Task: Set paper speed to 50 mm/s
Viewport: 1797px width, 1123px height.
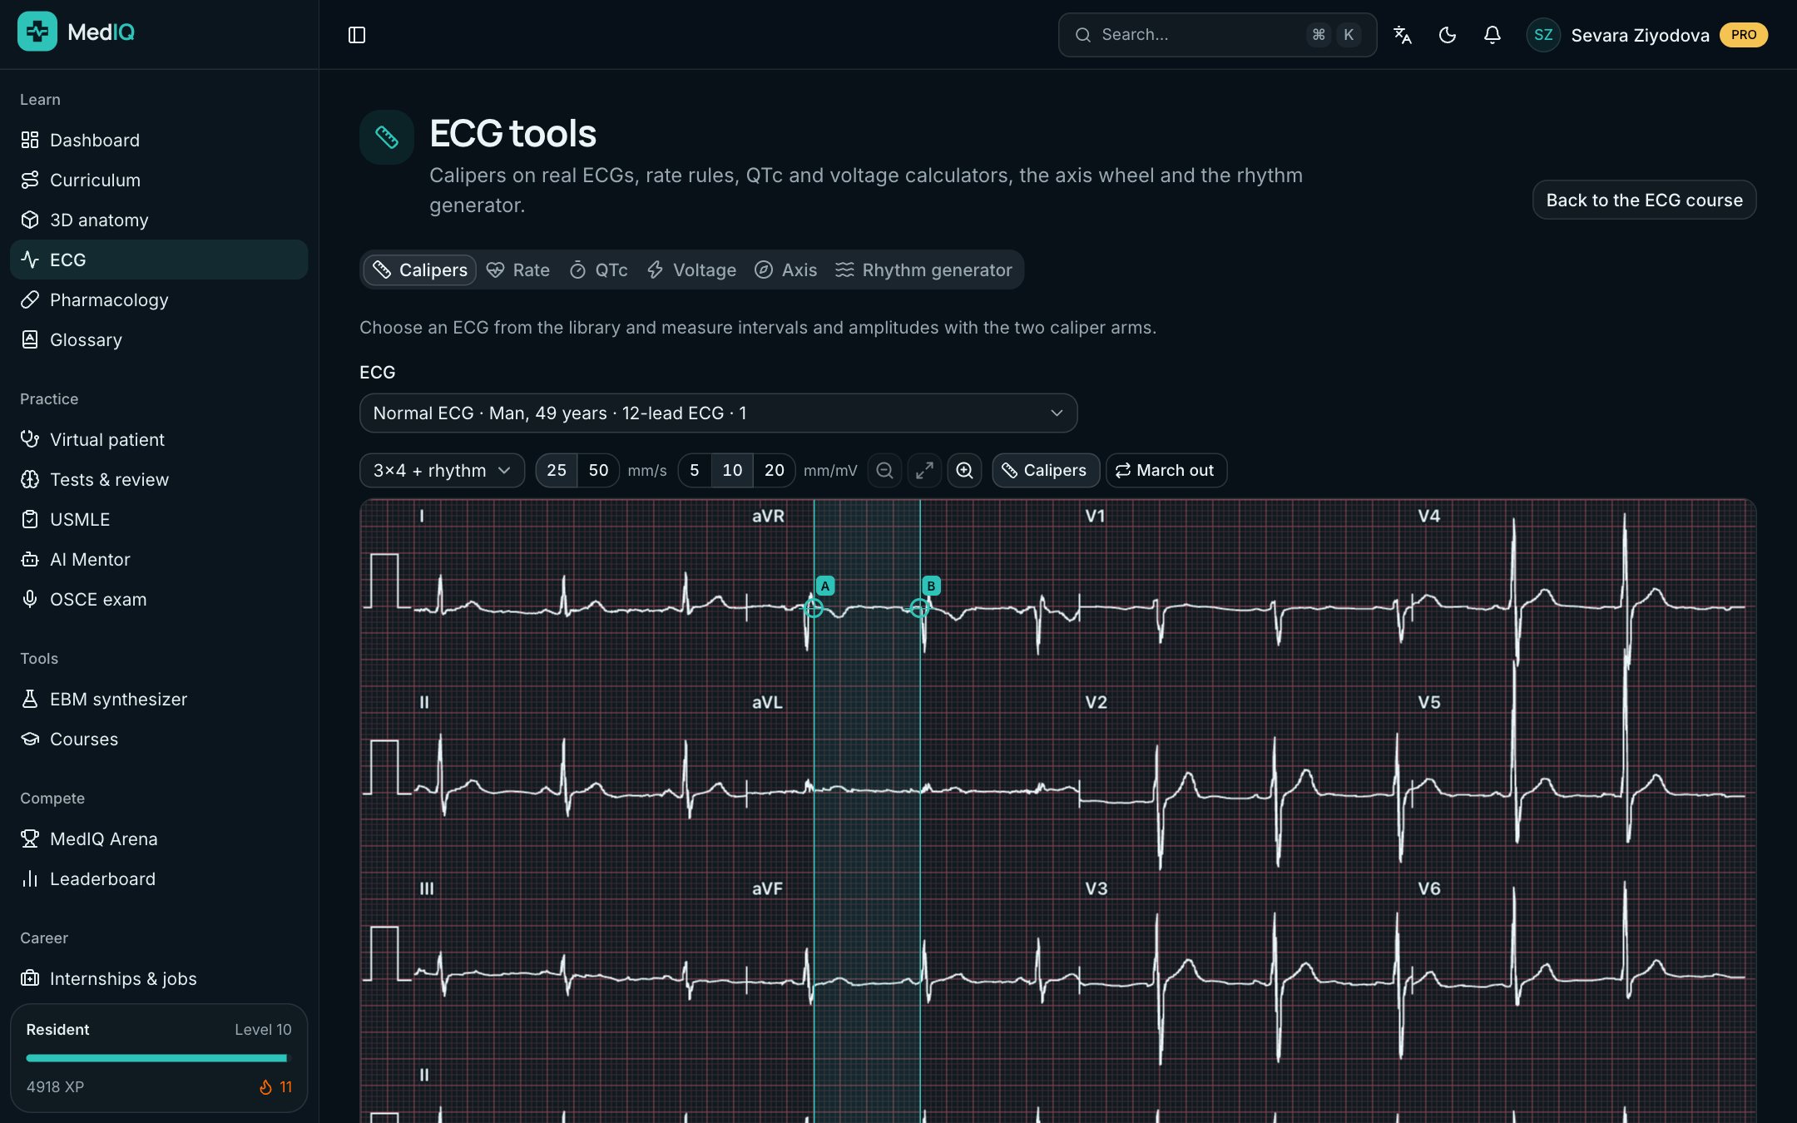Action: click(x=598, y=471)
